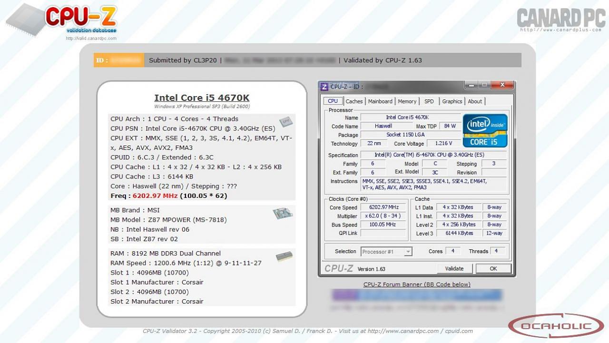Click the Max TDP 84 W field
This screenshot has height=343, width=609.
click(x=450, y=126)
